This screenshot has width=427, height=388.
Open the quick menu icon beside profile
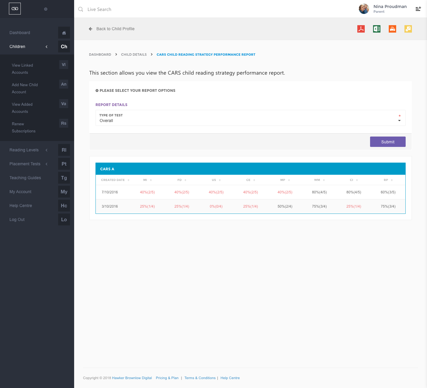(418, 9)
